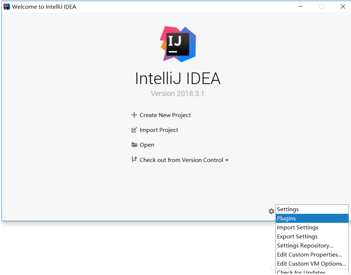Click Check out from Version Control
Viewport: 351px width, 275px height.
coord(181,160)
